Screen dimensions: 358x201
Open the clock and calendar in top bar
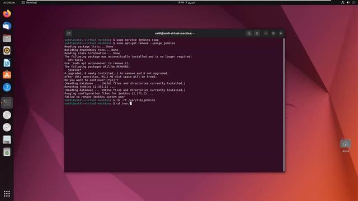pyautogui.click(x=186, y=2)
